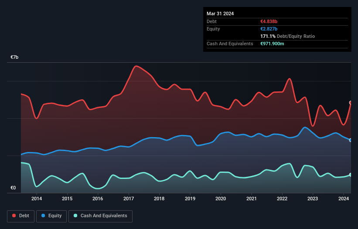Click the teal Cash And Equivalents legend dot
The width and height of the screenshot is (358, 229).
(x=75, y=216)
